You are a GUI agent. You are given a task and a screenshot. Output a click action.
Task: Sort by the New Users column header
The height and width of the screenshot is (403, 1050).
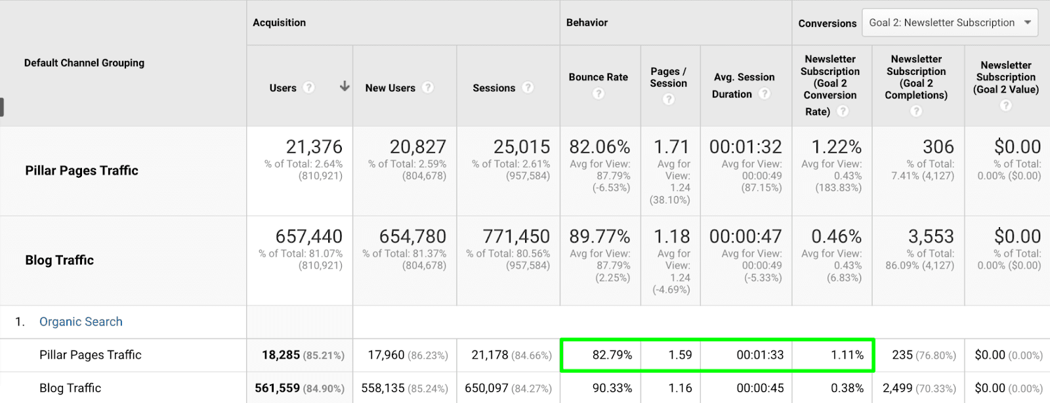pos(390,88)
